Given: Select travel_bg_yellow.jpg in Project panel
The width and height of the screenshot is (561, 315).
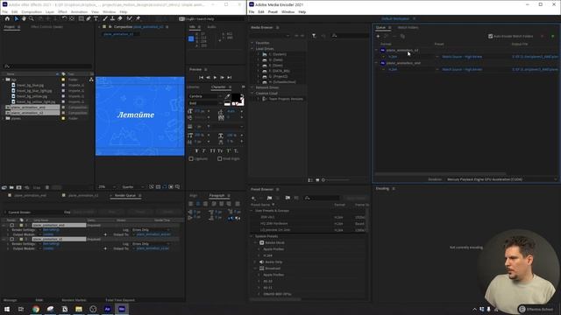Looking at the screenshot, I should tap(32, 96).
